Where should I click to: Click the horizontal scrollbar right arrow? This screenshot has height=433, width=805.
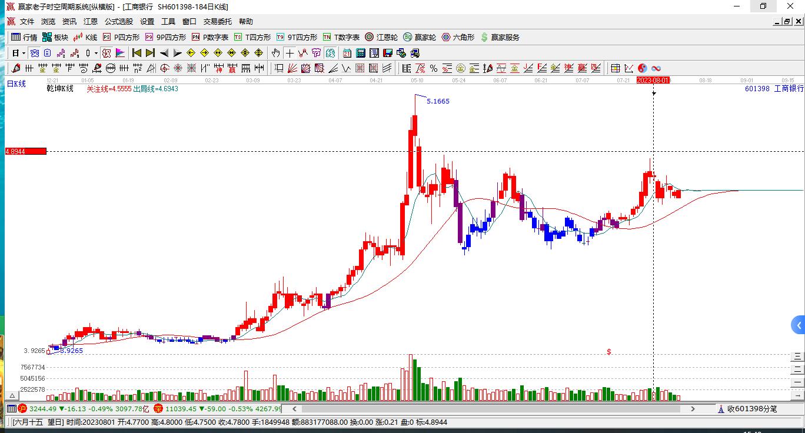pos(693,408)
